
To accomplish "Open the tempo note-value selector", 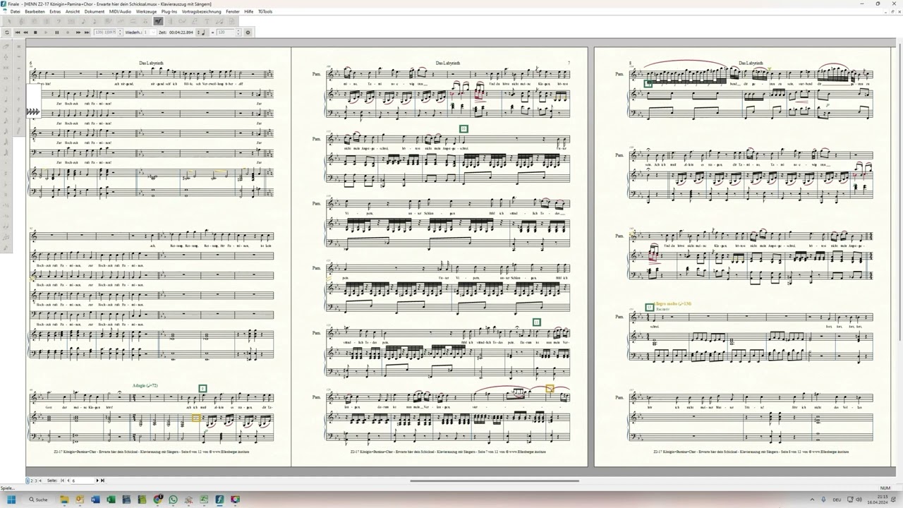I will (203, 32).
